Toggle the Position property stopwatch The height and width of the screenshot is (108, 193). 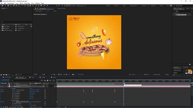[13, 91]
